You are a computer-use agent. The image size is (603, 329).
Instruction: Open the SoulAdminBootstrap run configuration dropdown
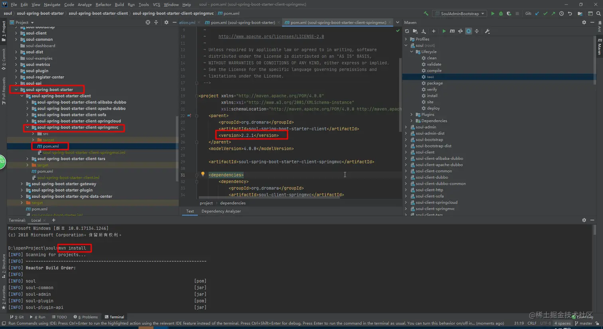click(x=460, y=14)
